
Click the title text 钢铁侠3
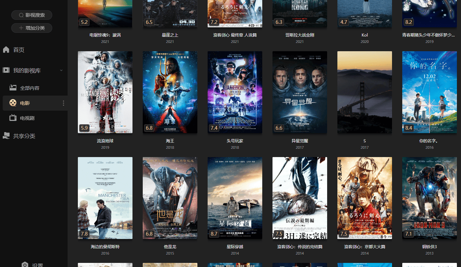point(430,247)
